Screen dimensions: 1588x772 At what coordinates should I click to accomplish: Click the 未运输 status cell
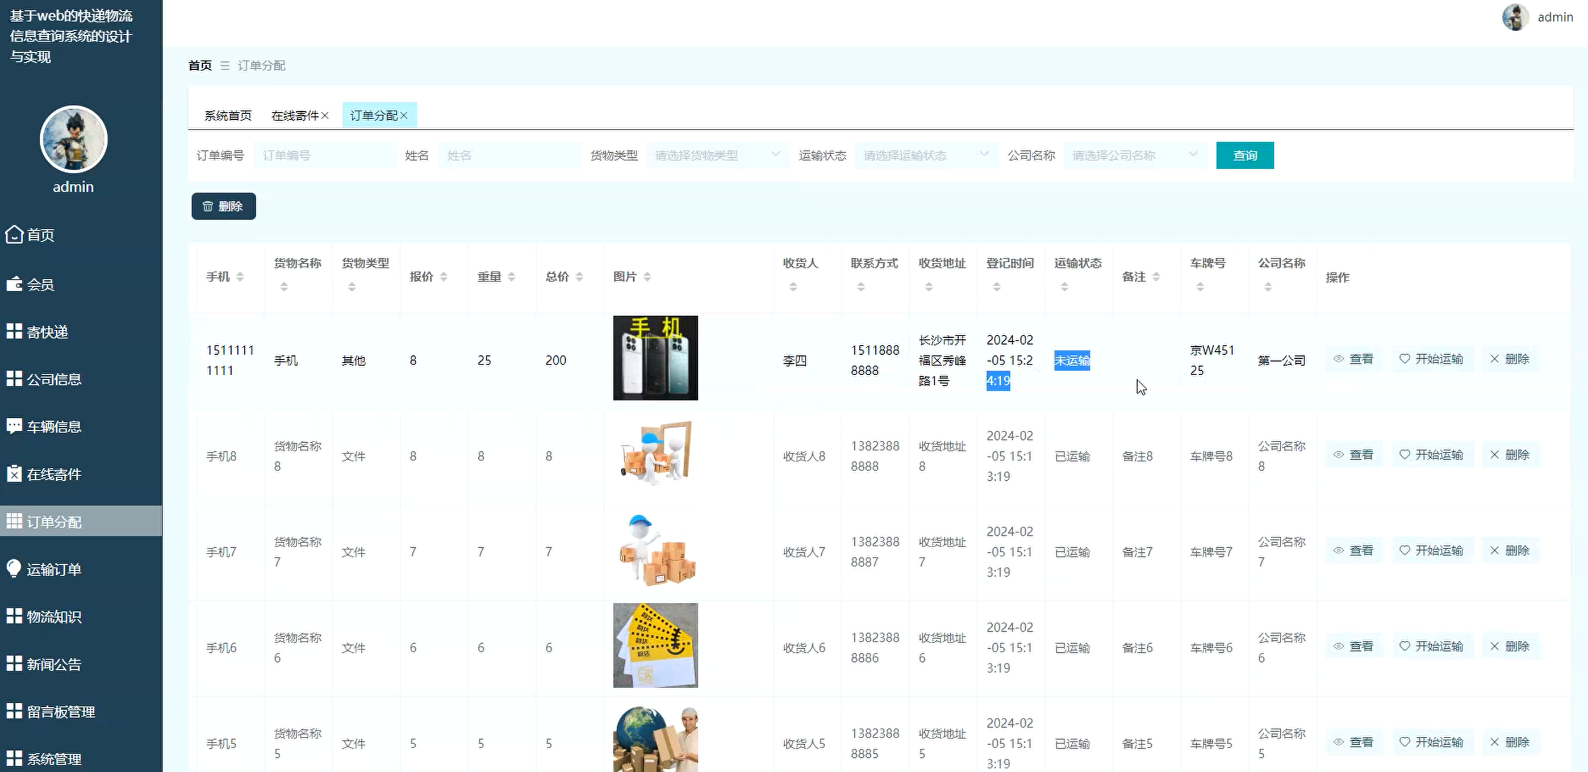(1072, 360)
